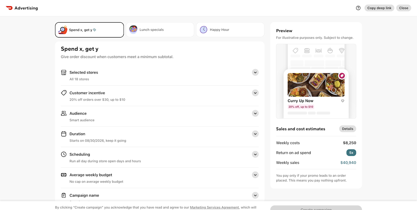The width and height of the screenshot is (417, 210).
Task: Switch to the Lunch specials tab
Action: point(160,30)
